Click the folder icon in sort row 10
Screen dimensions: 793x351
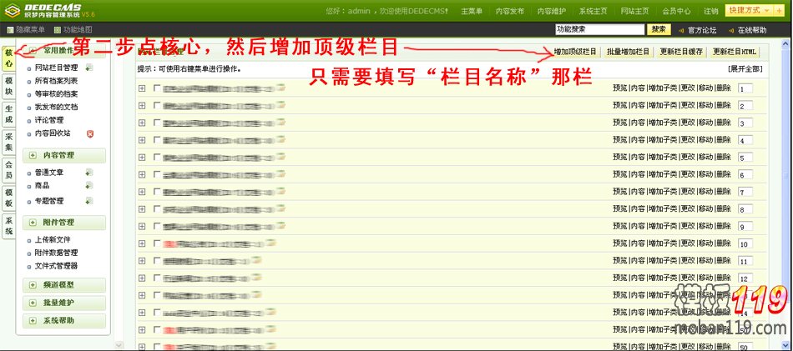click(271, 243)
